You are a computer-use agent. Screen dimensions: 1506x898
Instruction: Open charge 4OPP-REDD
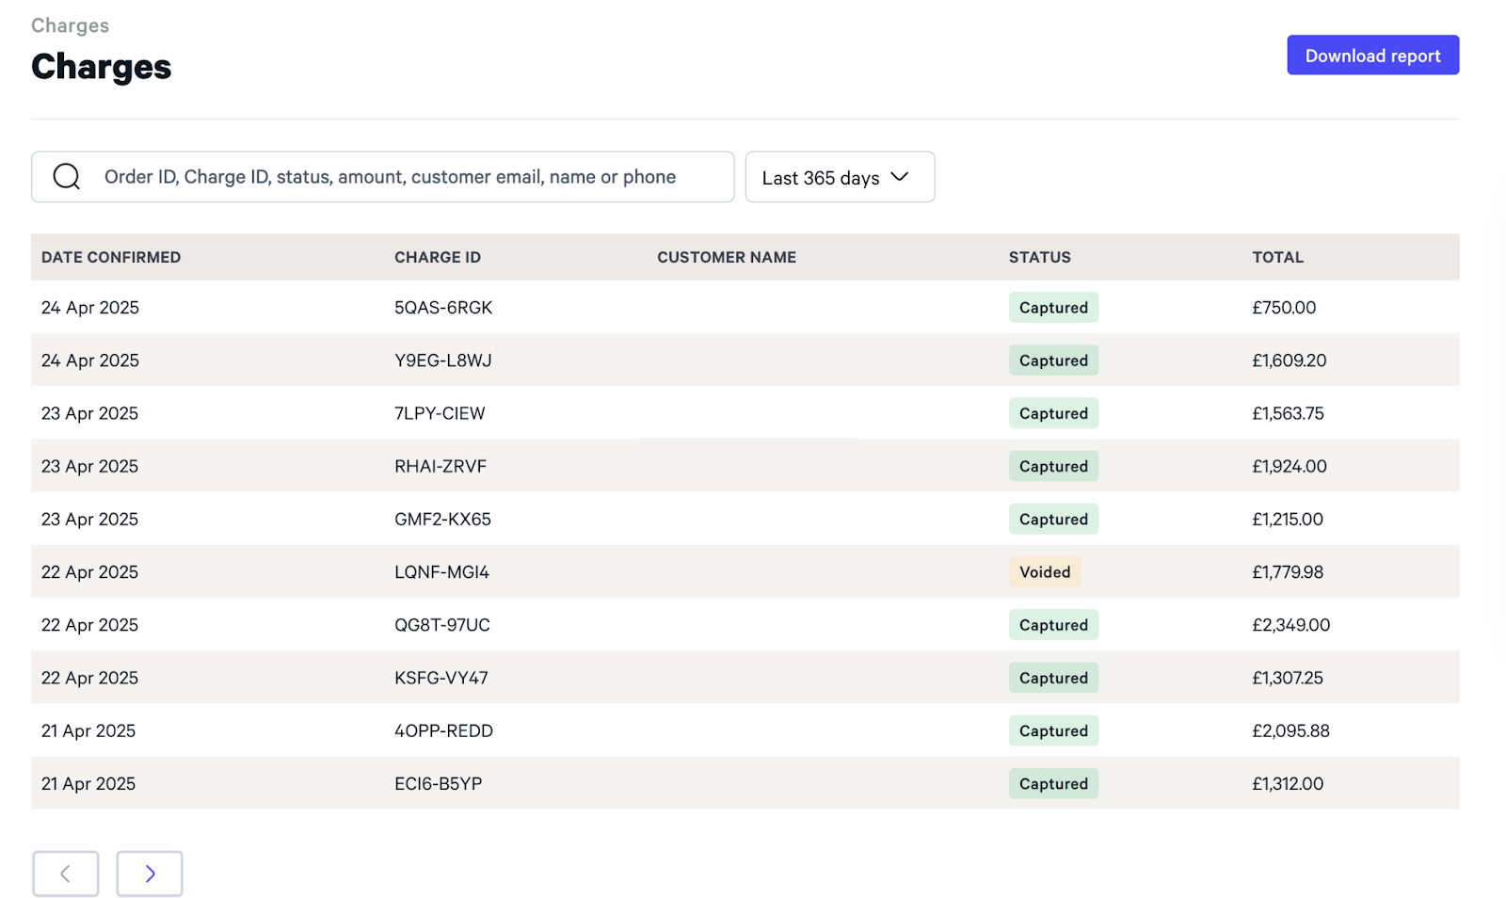click(x=443, y=730)
